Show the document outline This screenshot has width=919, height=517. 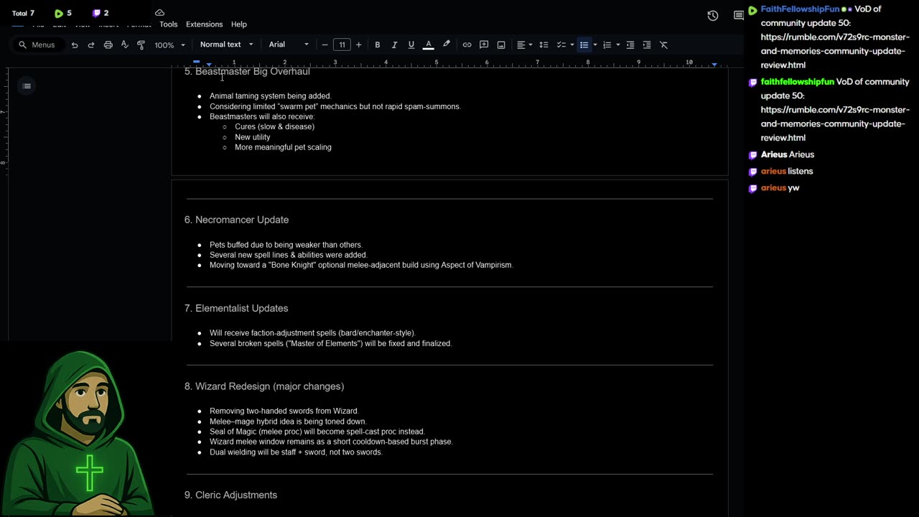(x=27, y=86)
